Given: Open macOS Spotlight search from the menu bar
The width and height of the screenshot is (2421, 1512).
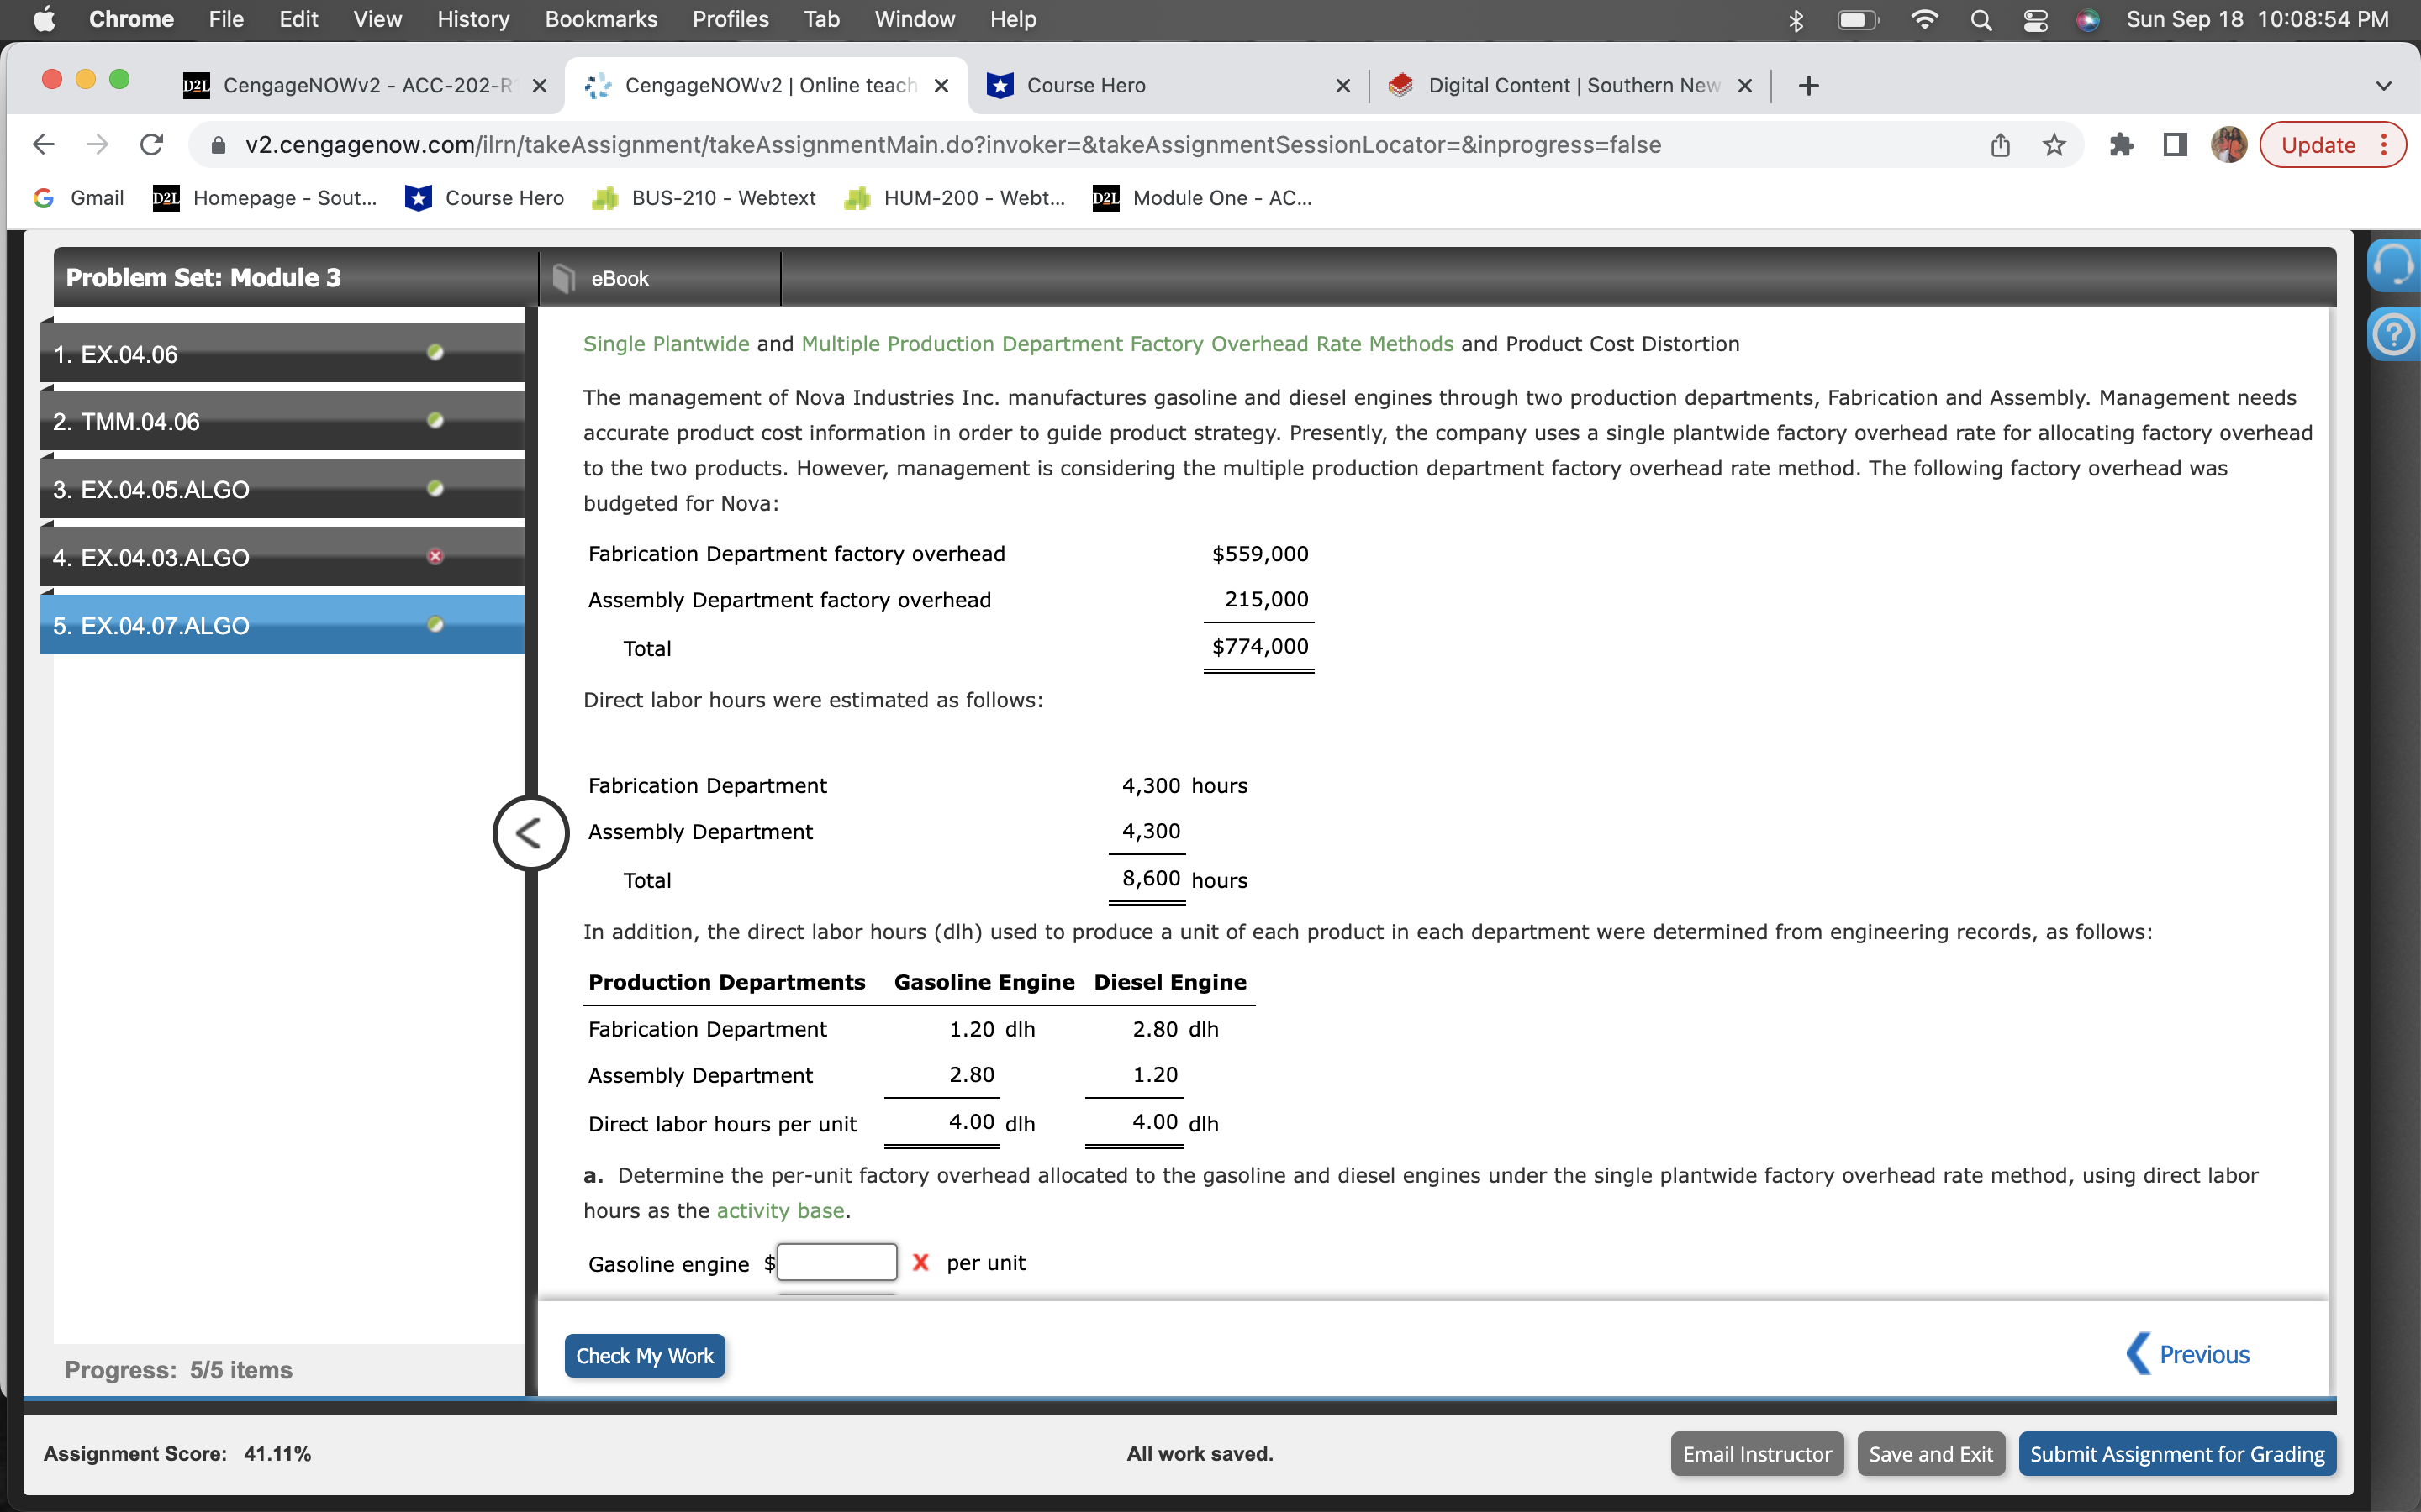Looking at the screenshot, I should tap(1982, 19).
